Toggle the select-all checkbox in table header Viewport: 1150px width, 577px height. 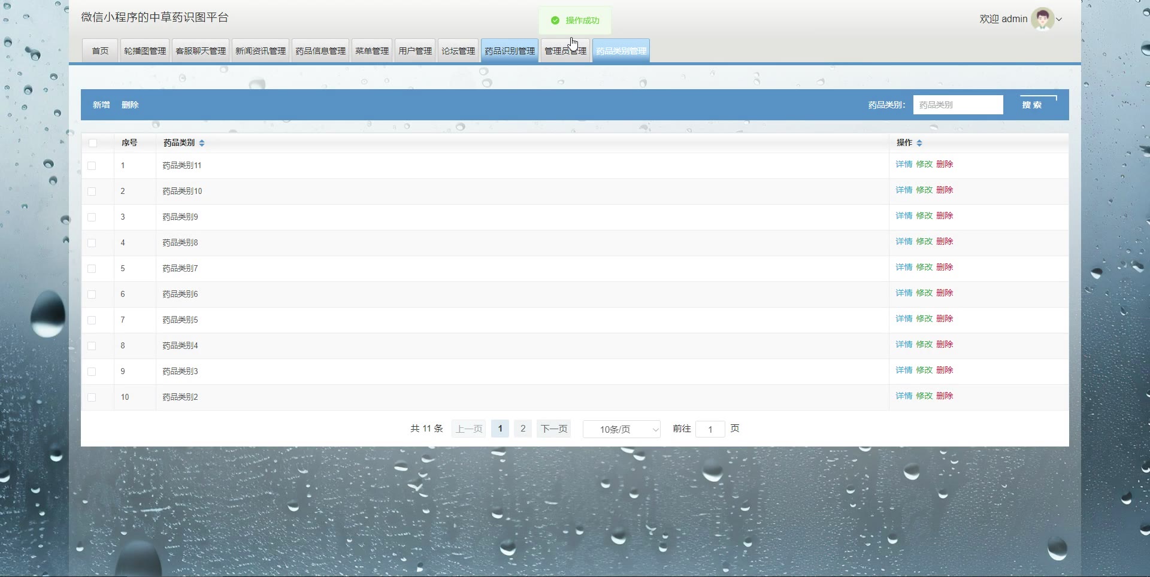[x=93, y=143]
